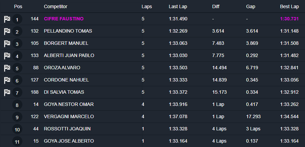Click the finish flag for Alberti Juan Pablo
This screenshot has width=305, height=147.
pyautogui.click(x=7, y=56)
